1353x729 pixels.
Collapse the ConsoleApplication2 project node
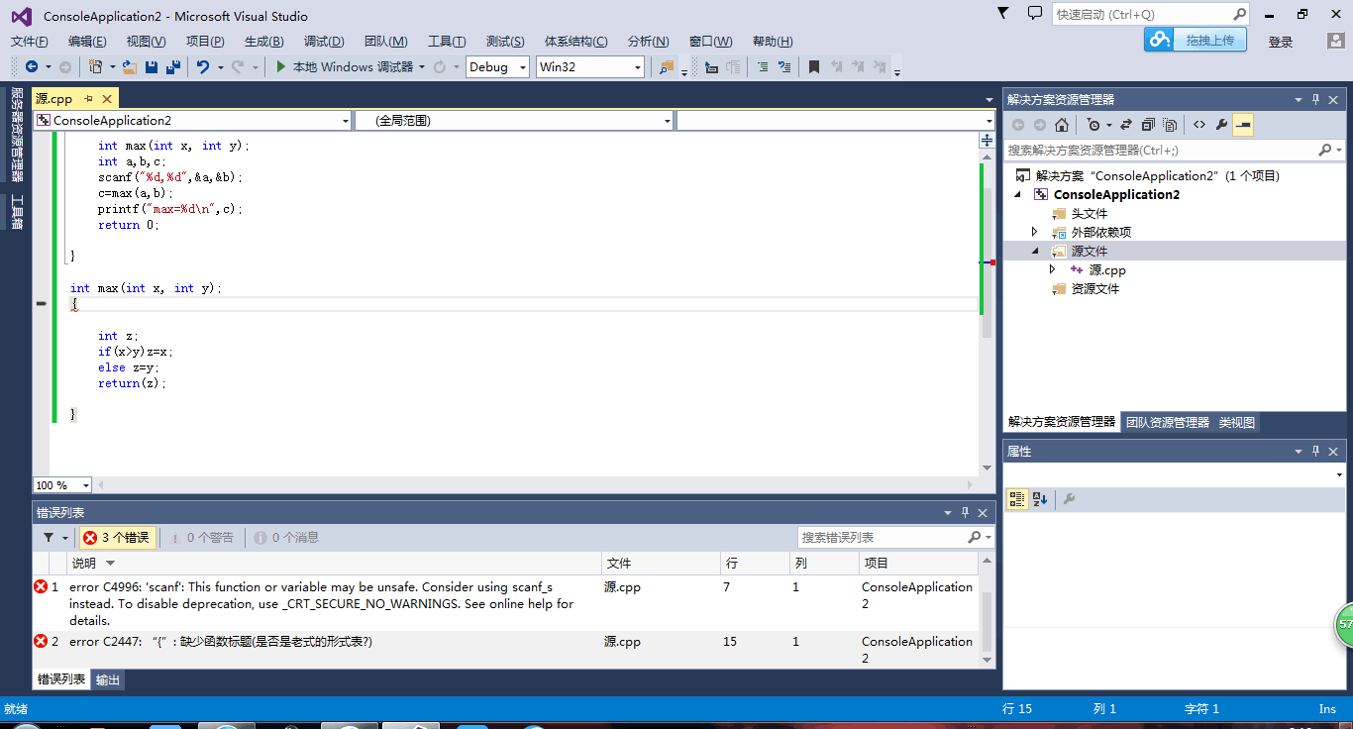1019,195
